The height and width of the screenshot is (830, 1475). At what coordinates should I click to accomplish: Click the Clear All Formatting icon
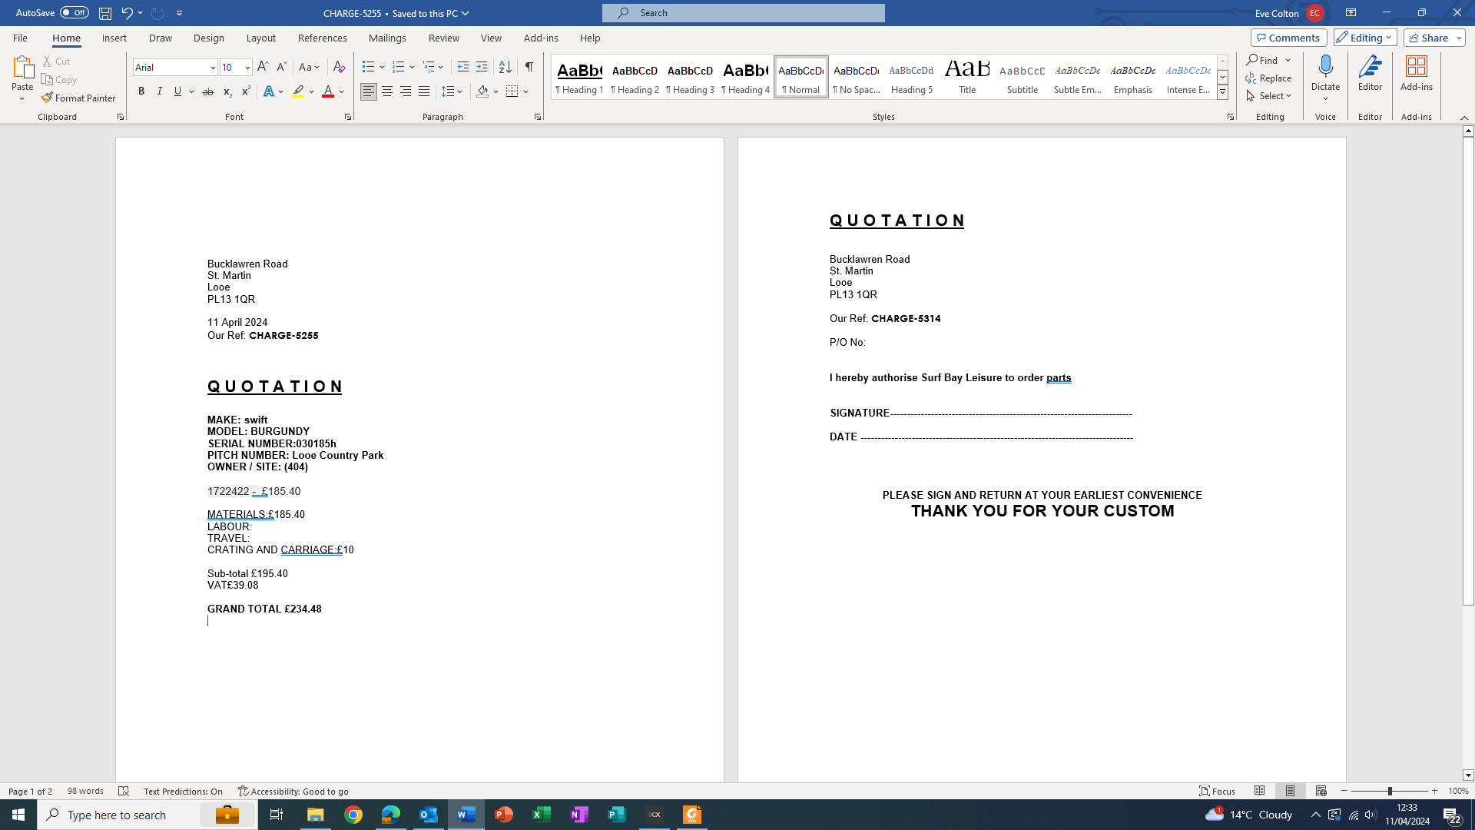339,67
